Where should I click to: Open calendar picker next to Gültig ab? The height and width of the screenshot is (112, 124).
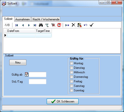coord(27,74)
